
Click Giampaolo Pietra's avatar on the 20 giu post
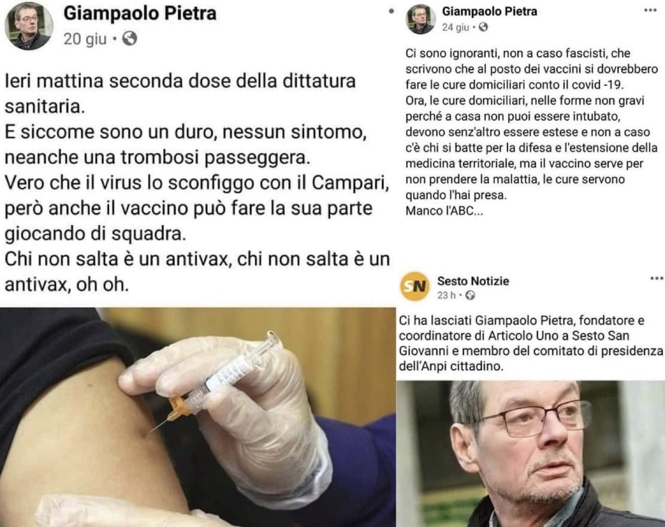(29, 25)
